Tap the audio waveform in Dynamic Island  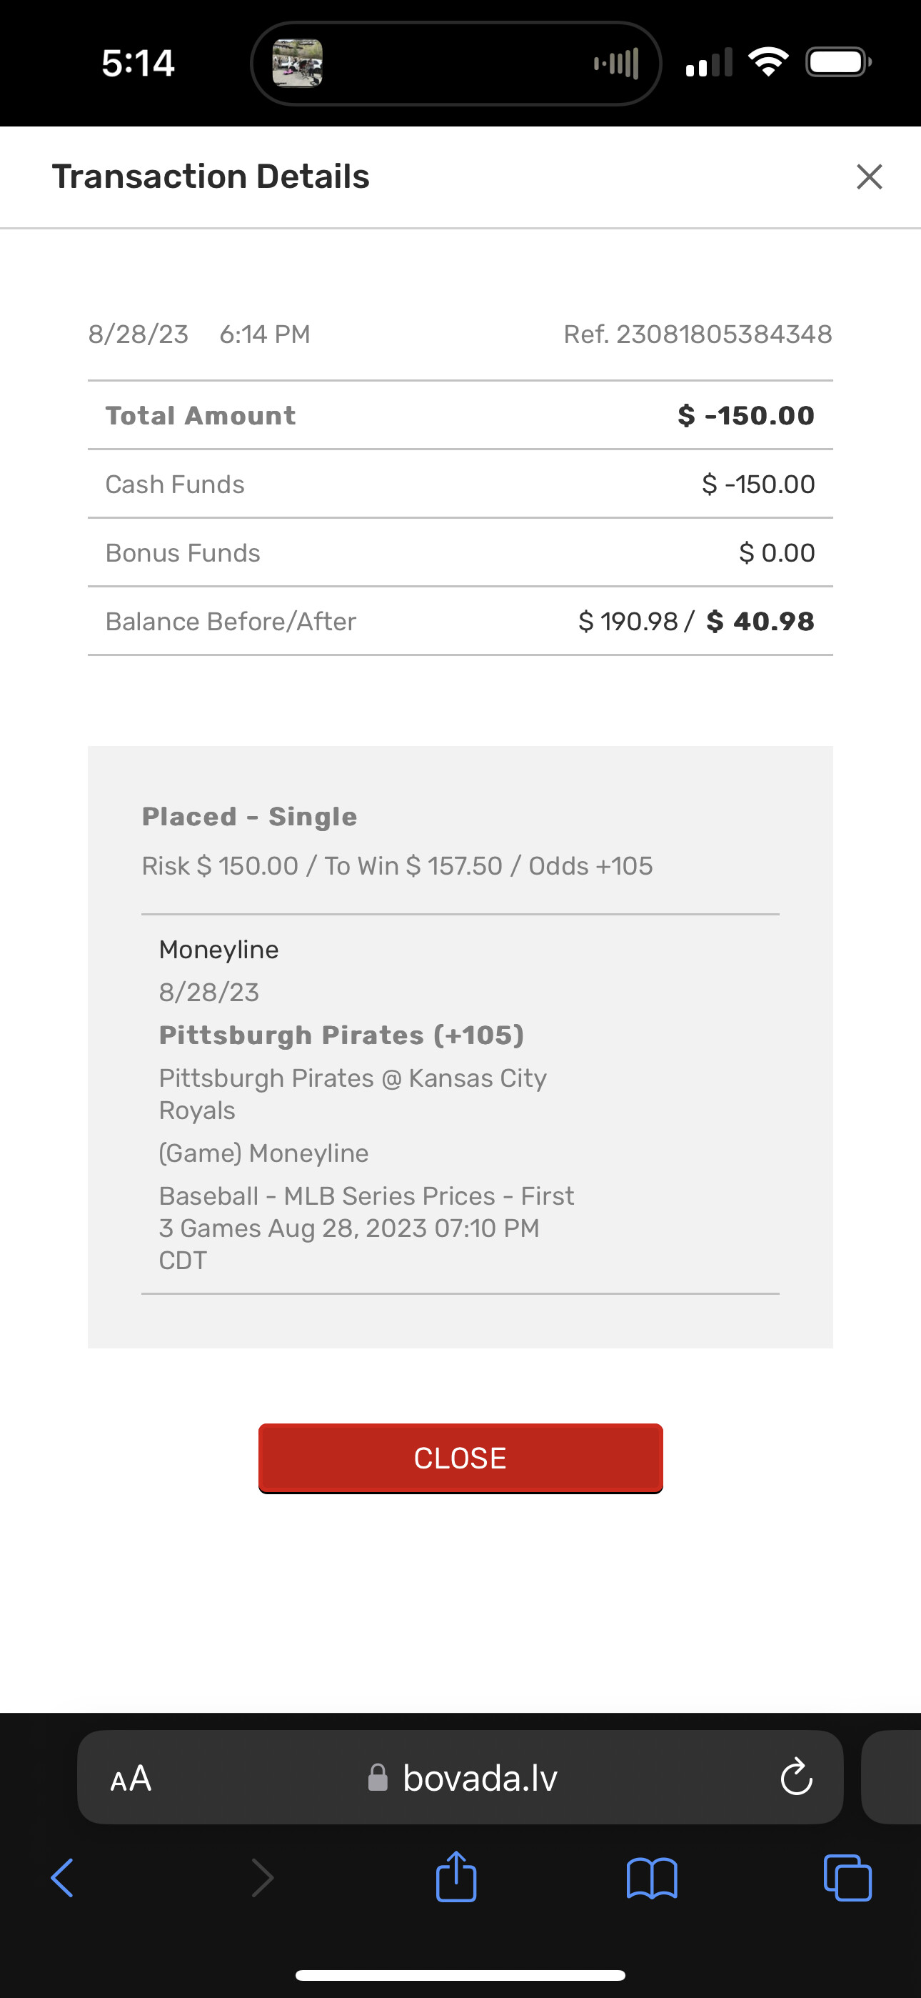pyautogui.click(x=616, y=64)
